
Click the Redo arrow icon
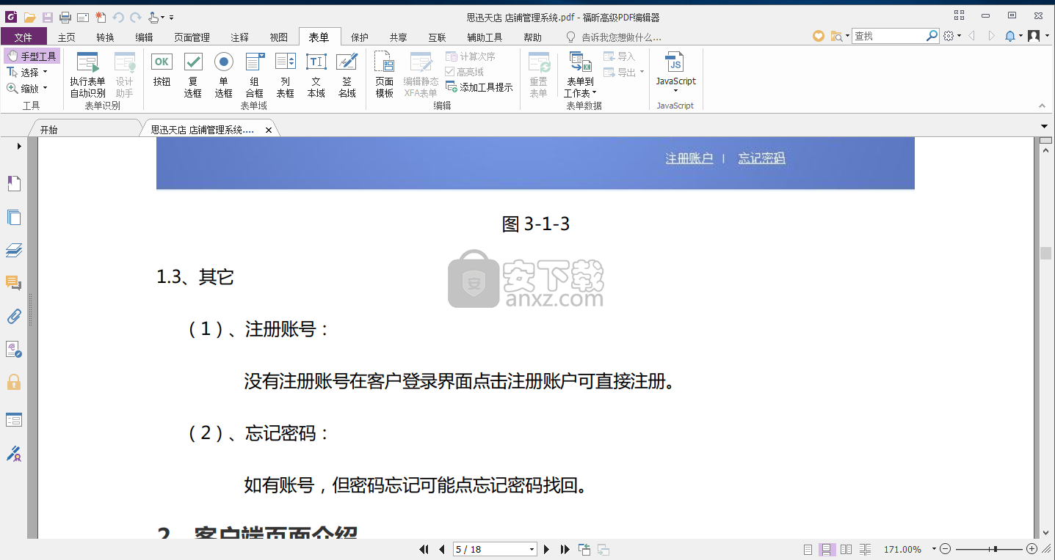click(136, 17)
